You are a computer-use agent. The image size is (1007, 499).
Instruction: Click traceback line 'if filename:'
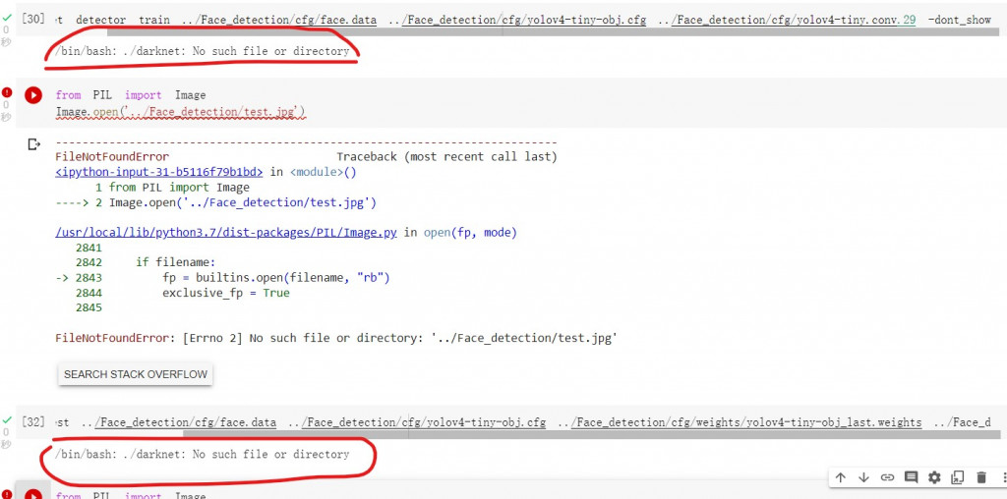pyautogui.click(x=175, y=262)
